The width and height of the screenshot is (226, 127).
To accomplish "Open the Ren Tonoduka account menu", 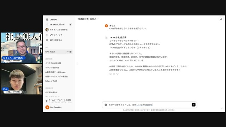I will pos(53,107).
